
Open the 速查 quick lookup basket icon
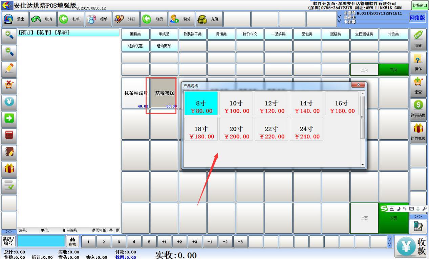pos(418,87)
